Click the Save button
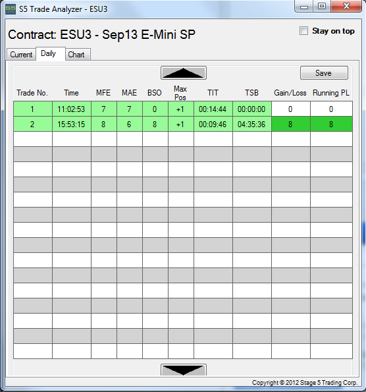This screenshot has height=392, width=366. (x=324, y=73)
